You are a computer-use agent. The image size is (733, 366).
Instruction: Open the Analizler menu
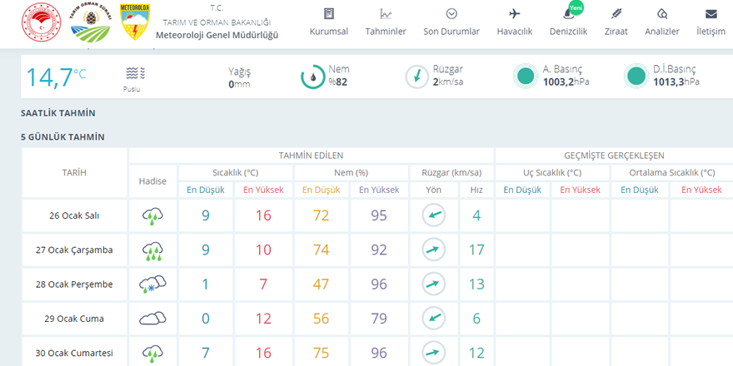click(662, 32)
